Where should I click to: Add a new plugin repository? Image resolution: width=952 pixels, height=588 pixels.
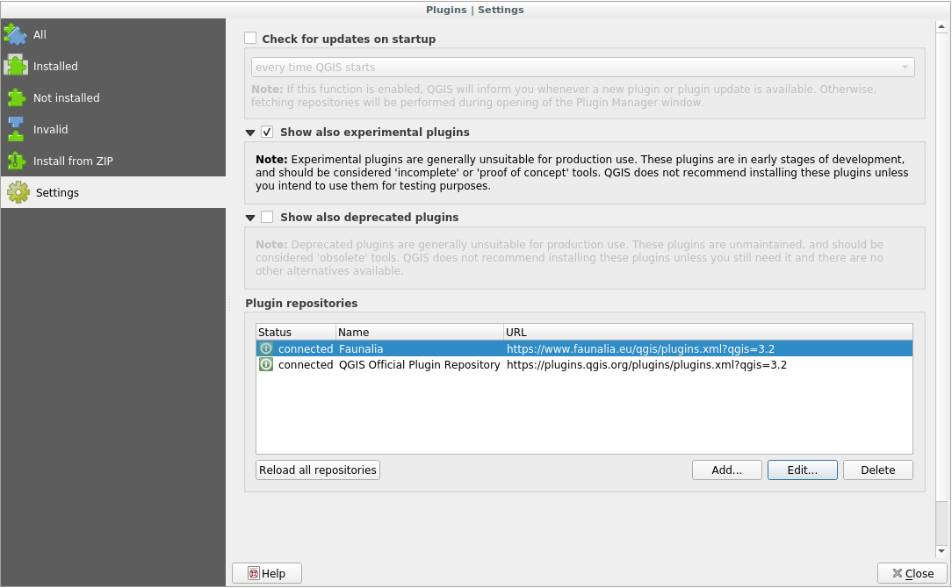click(726, 470)
